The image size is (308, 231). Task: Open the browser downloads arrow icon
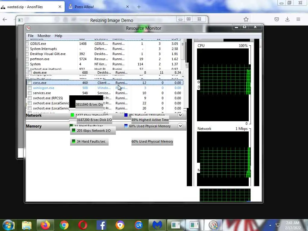point(287,19)
